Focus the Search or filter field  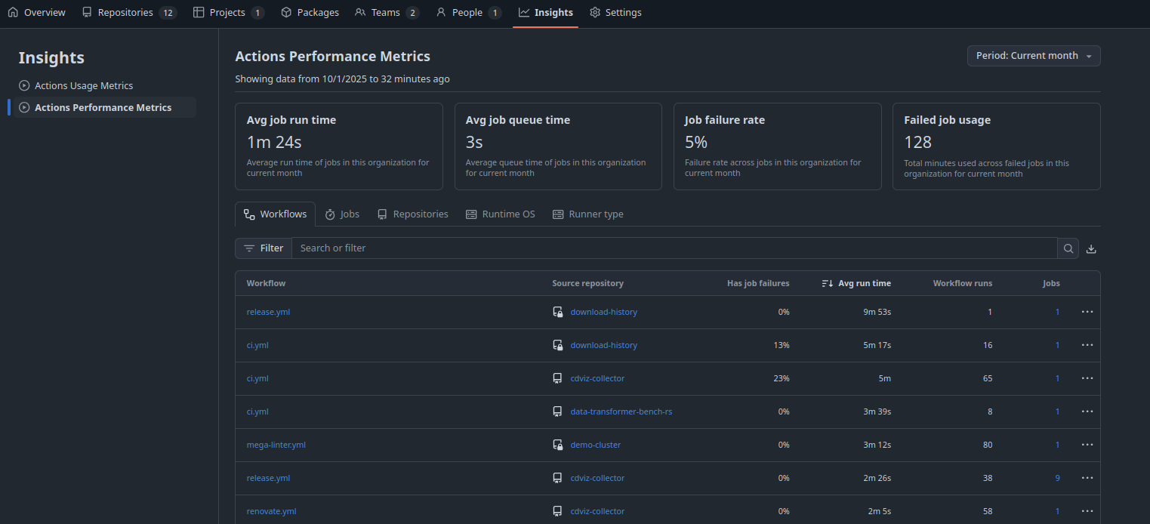[x=674, y=248]
